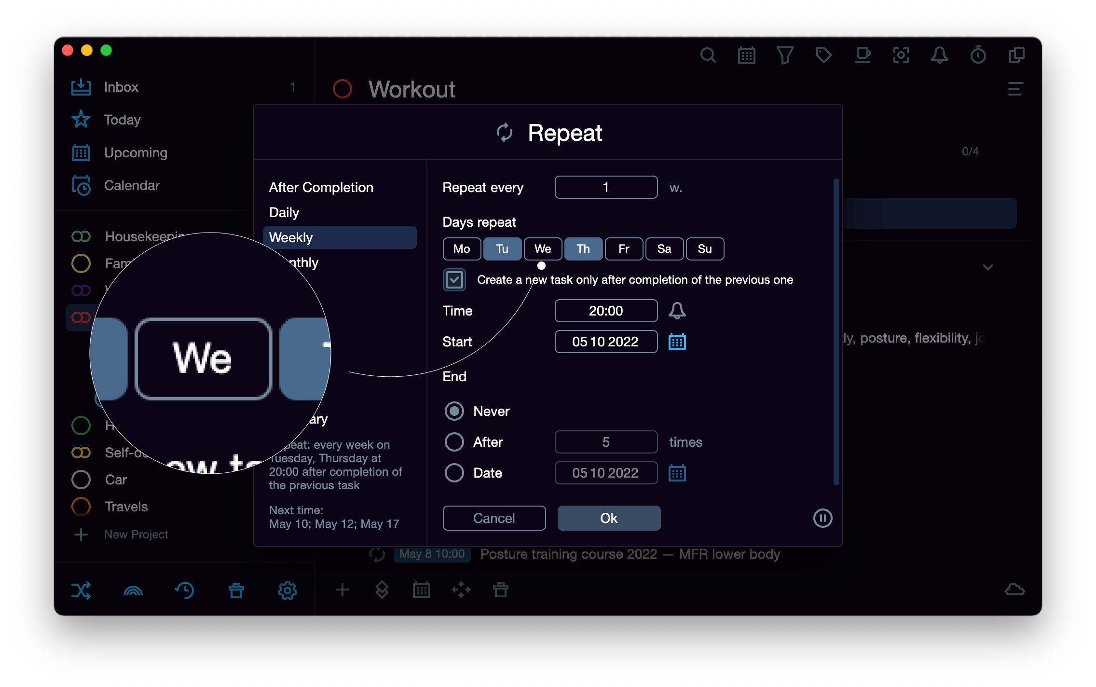Screen dimensions: 1096x687
Task: Open the task menu lines icon
Action: coord(1015,89)
